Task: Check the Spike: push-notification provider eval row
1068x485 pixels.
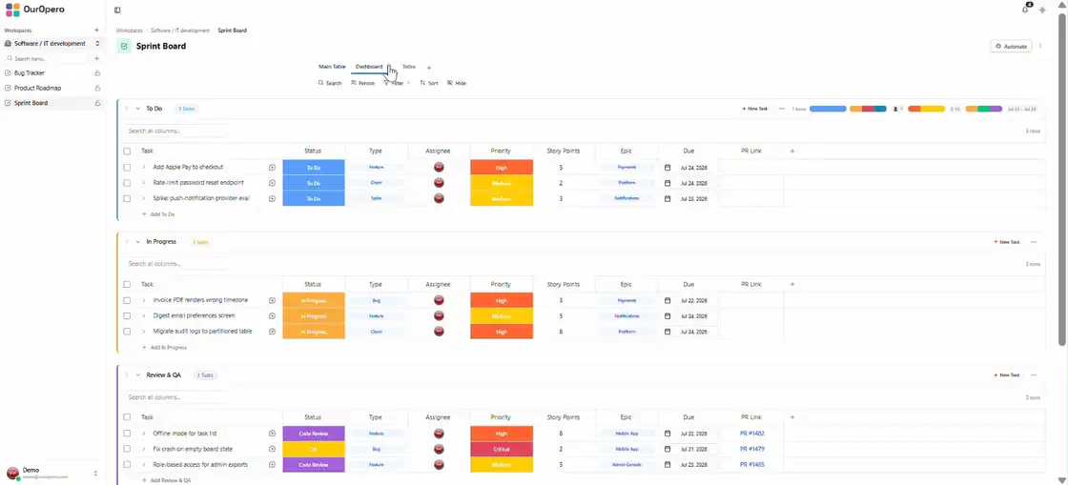Action: (x=127, y=198)
